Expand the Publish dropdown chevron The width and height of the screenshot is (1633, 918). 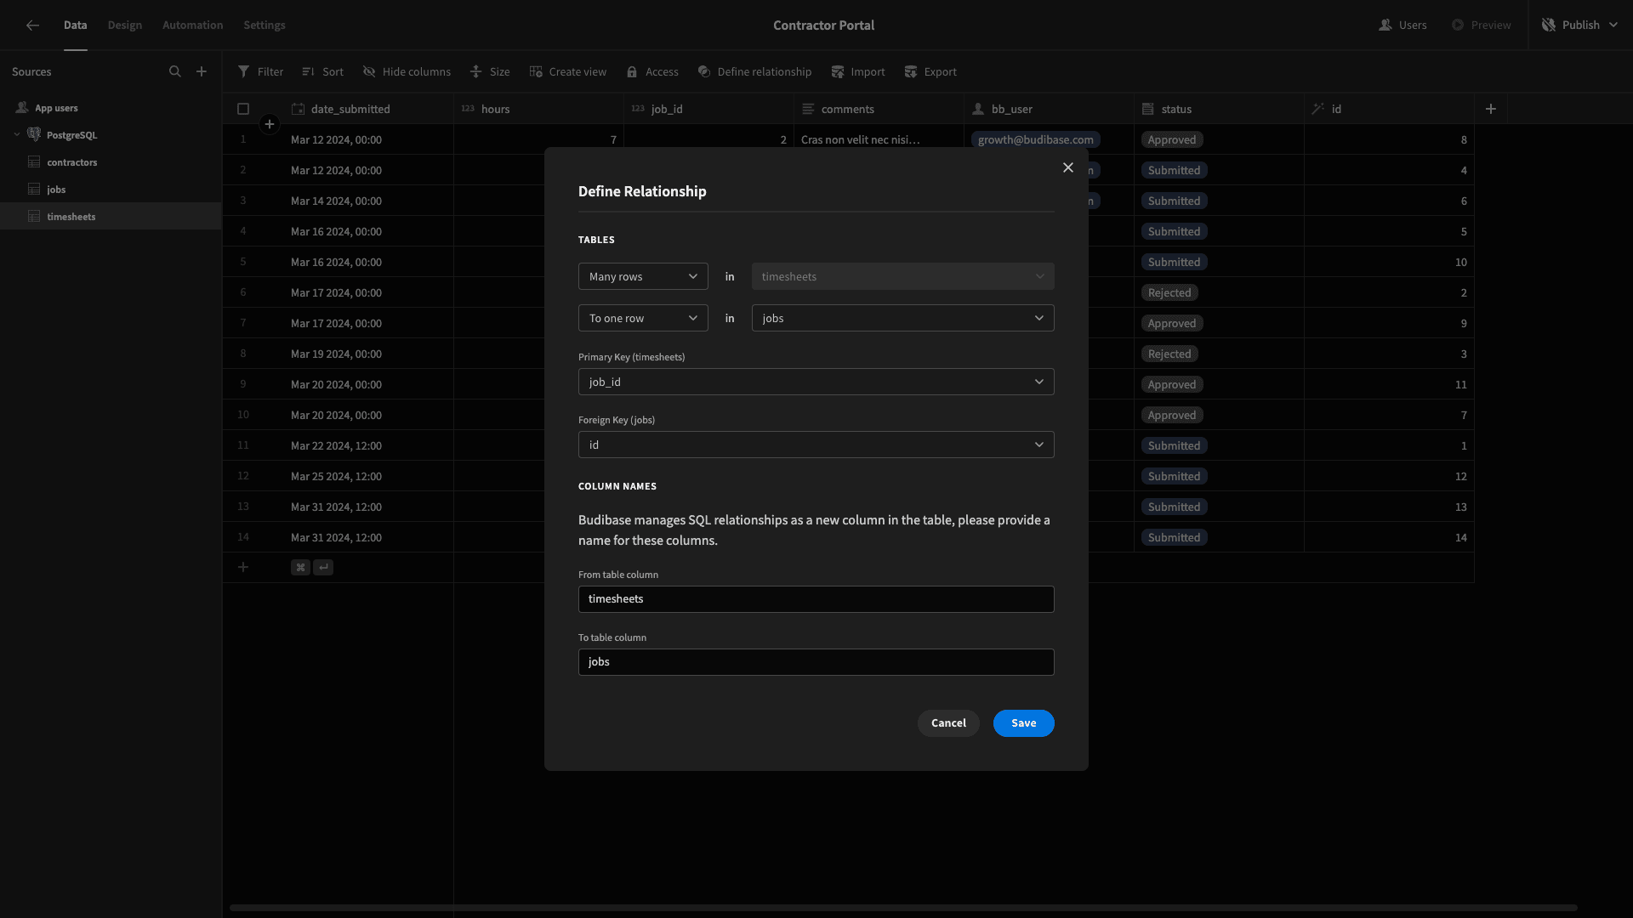(x=1613, y=25)
